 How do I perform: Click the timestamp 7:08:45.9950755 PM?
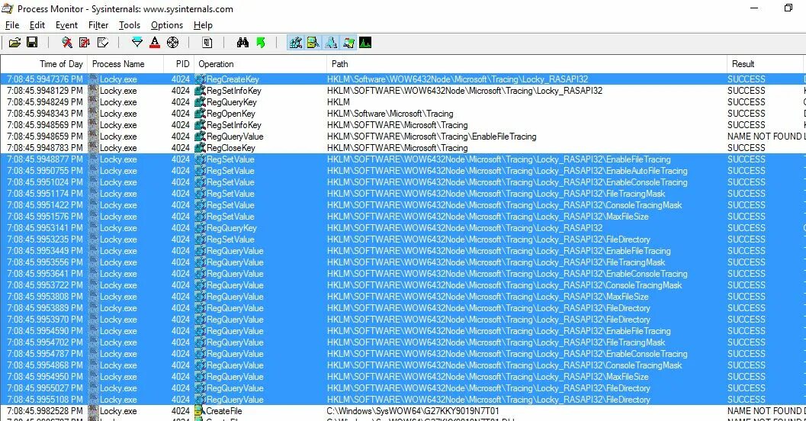45,171
